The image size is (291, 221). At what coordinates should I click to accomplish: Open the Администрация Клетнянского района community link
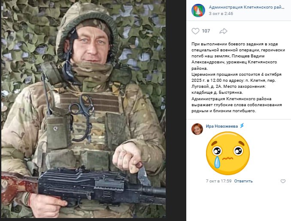[246, 7]
